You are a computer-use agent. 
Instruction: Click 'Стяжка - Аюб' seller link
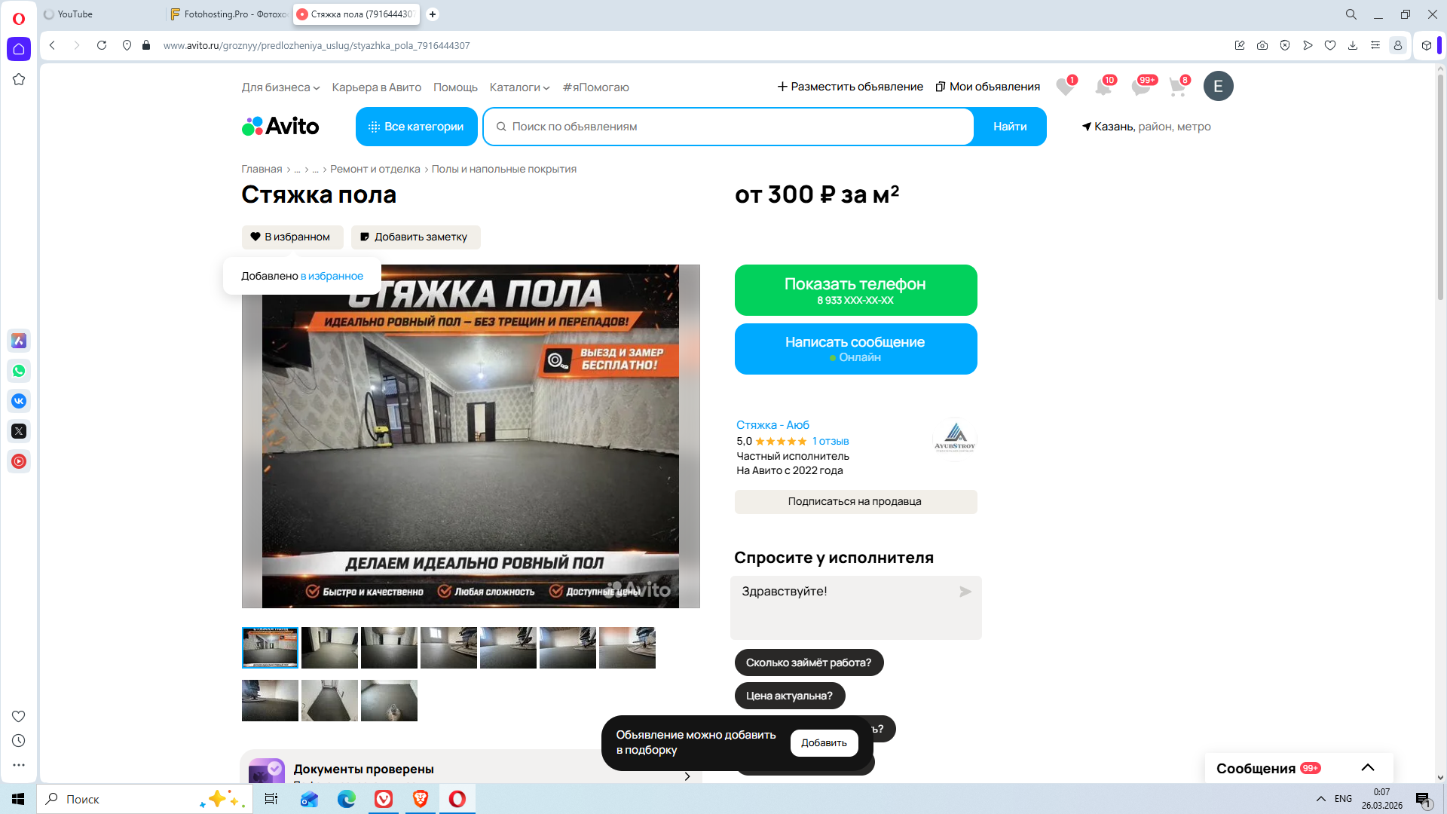pos(772,425)
